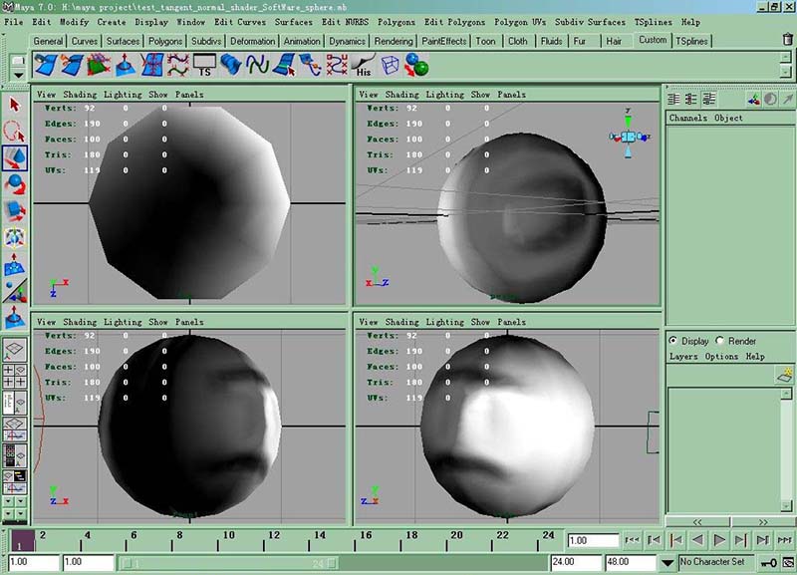The height and width of the screenshot is (575, 797).
Task: Choose the single perspective layout icon
Action: [x=14, y=349]
